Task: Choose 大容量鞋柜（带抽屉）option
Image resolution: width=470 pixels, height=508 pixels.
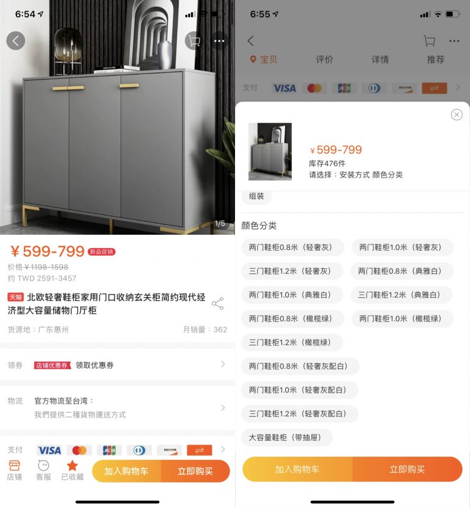Action: 287,438
